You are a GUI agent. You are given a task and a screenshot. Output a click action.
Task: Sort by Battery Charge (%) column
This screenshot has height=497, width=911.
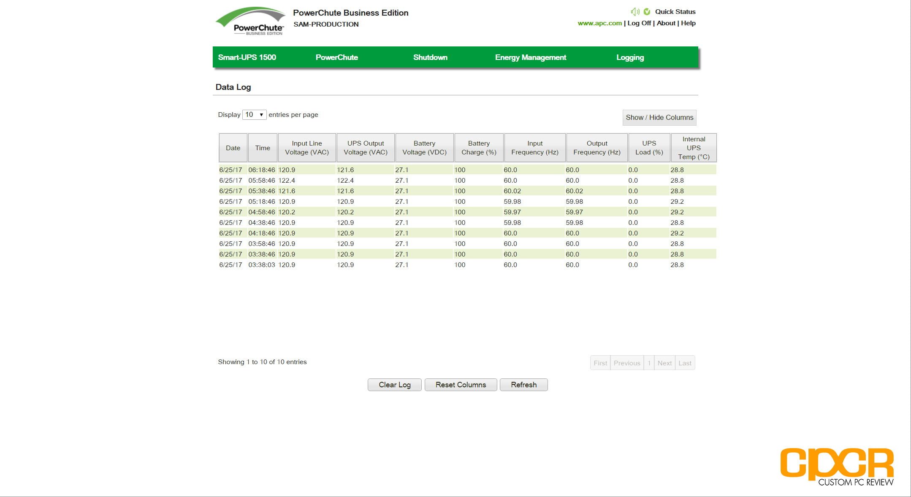pyautogui.click(x=479, y=148)
